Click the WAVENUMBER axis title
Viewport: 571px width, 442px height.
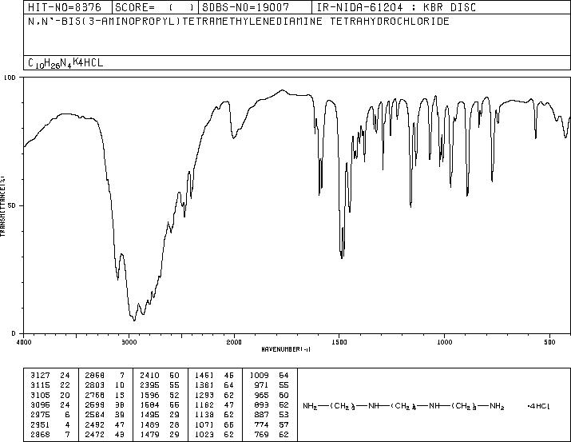pyautogui.click(x=286, y=349)
